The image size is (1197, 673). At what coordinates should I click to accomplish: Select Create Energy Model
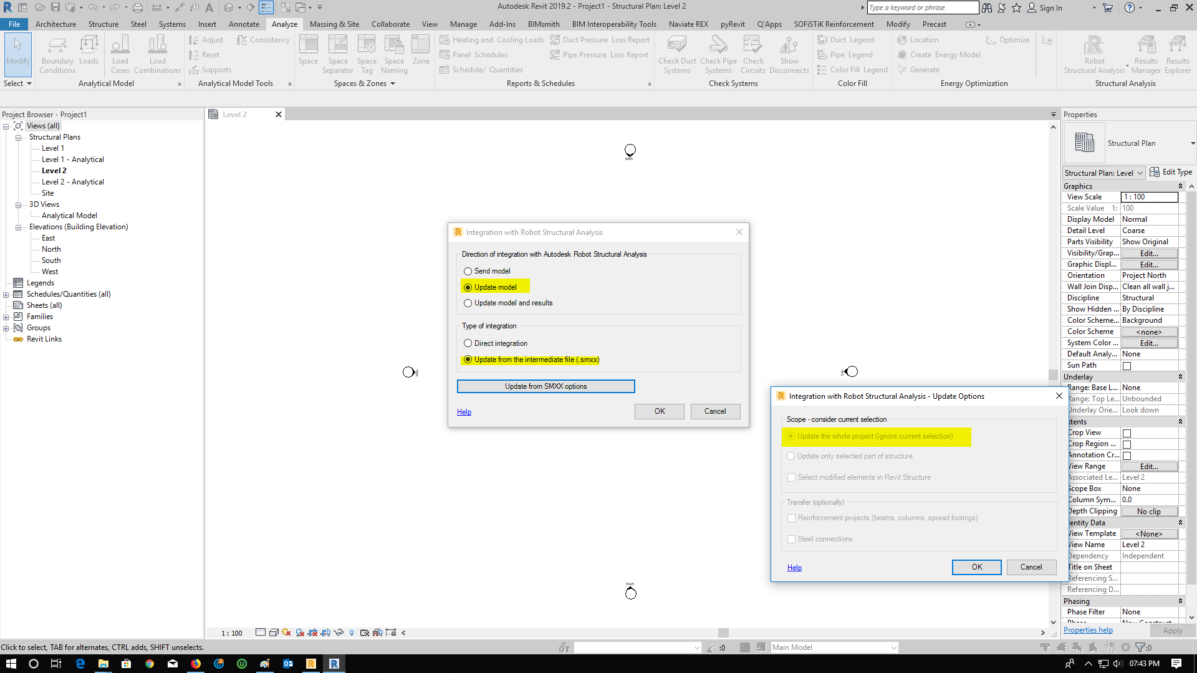click(x=939, y=54)
